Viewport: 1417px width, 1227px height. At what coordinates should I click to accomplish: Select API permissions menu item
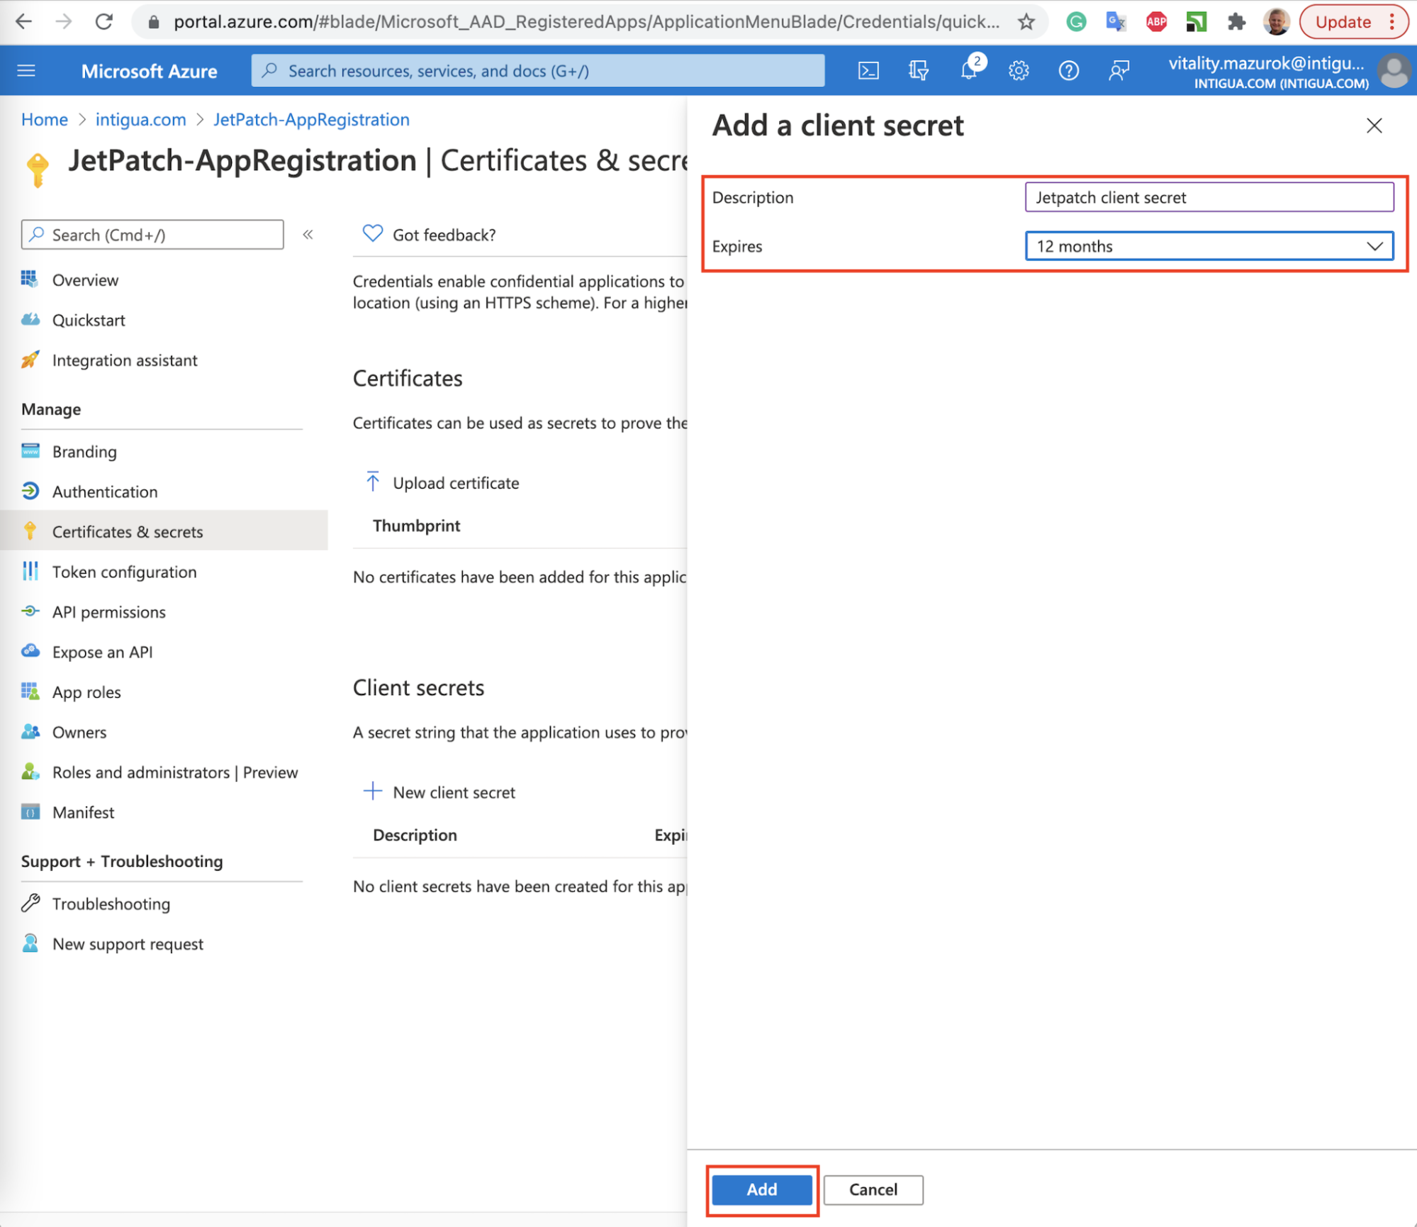pyautogui.click(x=108, y=612)
